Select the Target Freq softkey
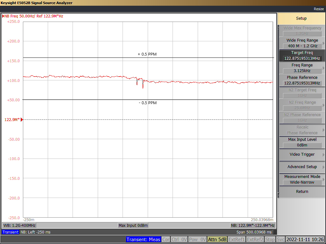The height and width of the screenshot is (244, 326). pyautogui.click(x=301, y=55)
